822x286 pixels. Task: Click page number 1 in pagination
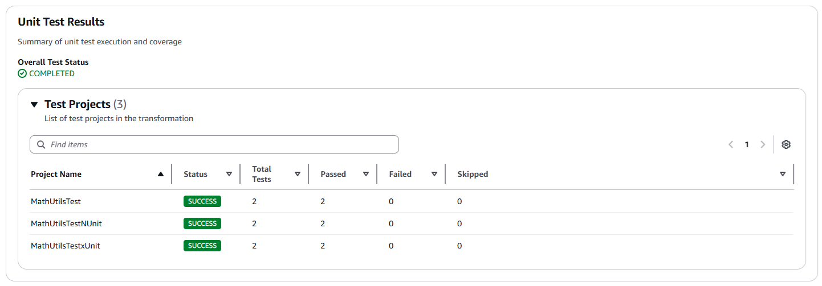click(747, 144)
